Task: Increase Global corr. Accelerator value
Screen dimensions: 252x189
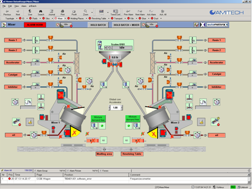Action: pos(122,107)
